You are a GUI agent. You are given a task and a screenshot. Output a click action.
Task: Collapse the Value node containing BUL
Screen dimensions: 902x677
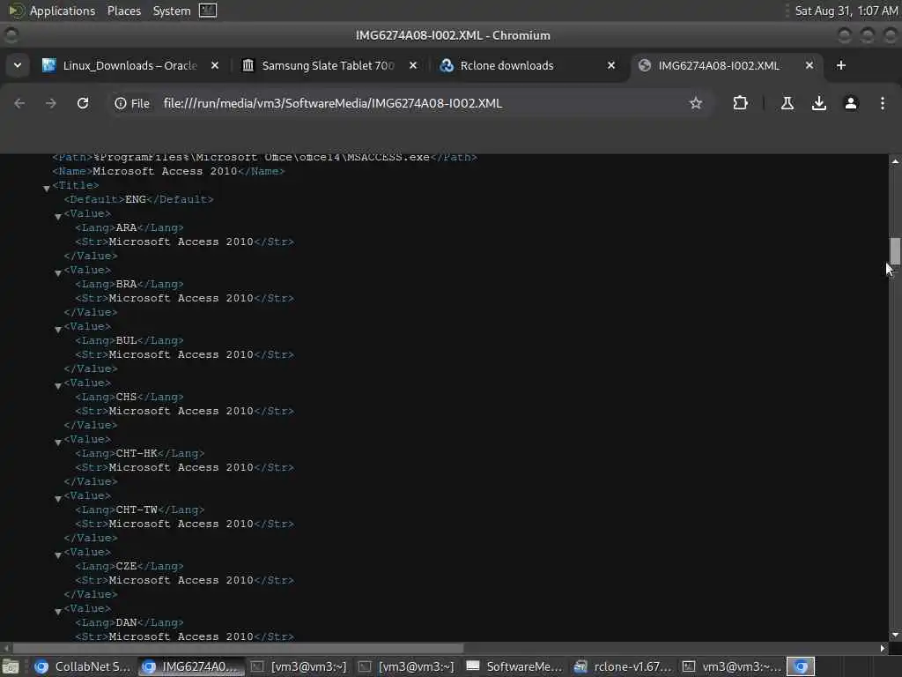(x=58, y=329)
